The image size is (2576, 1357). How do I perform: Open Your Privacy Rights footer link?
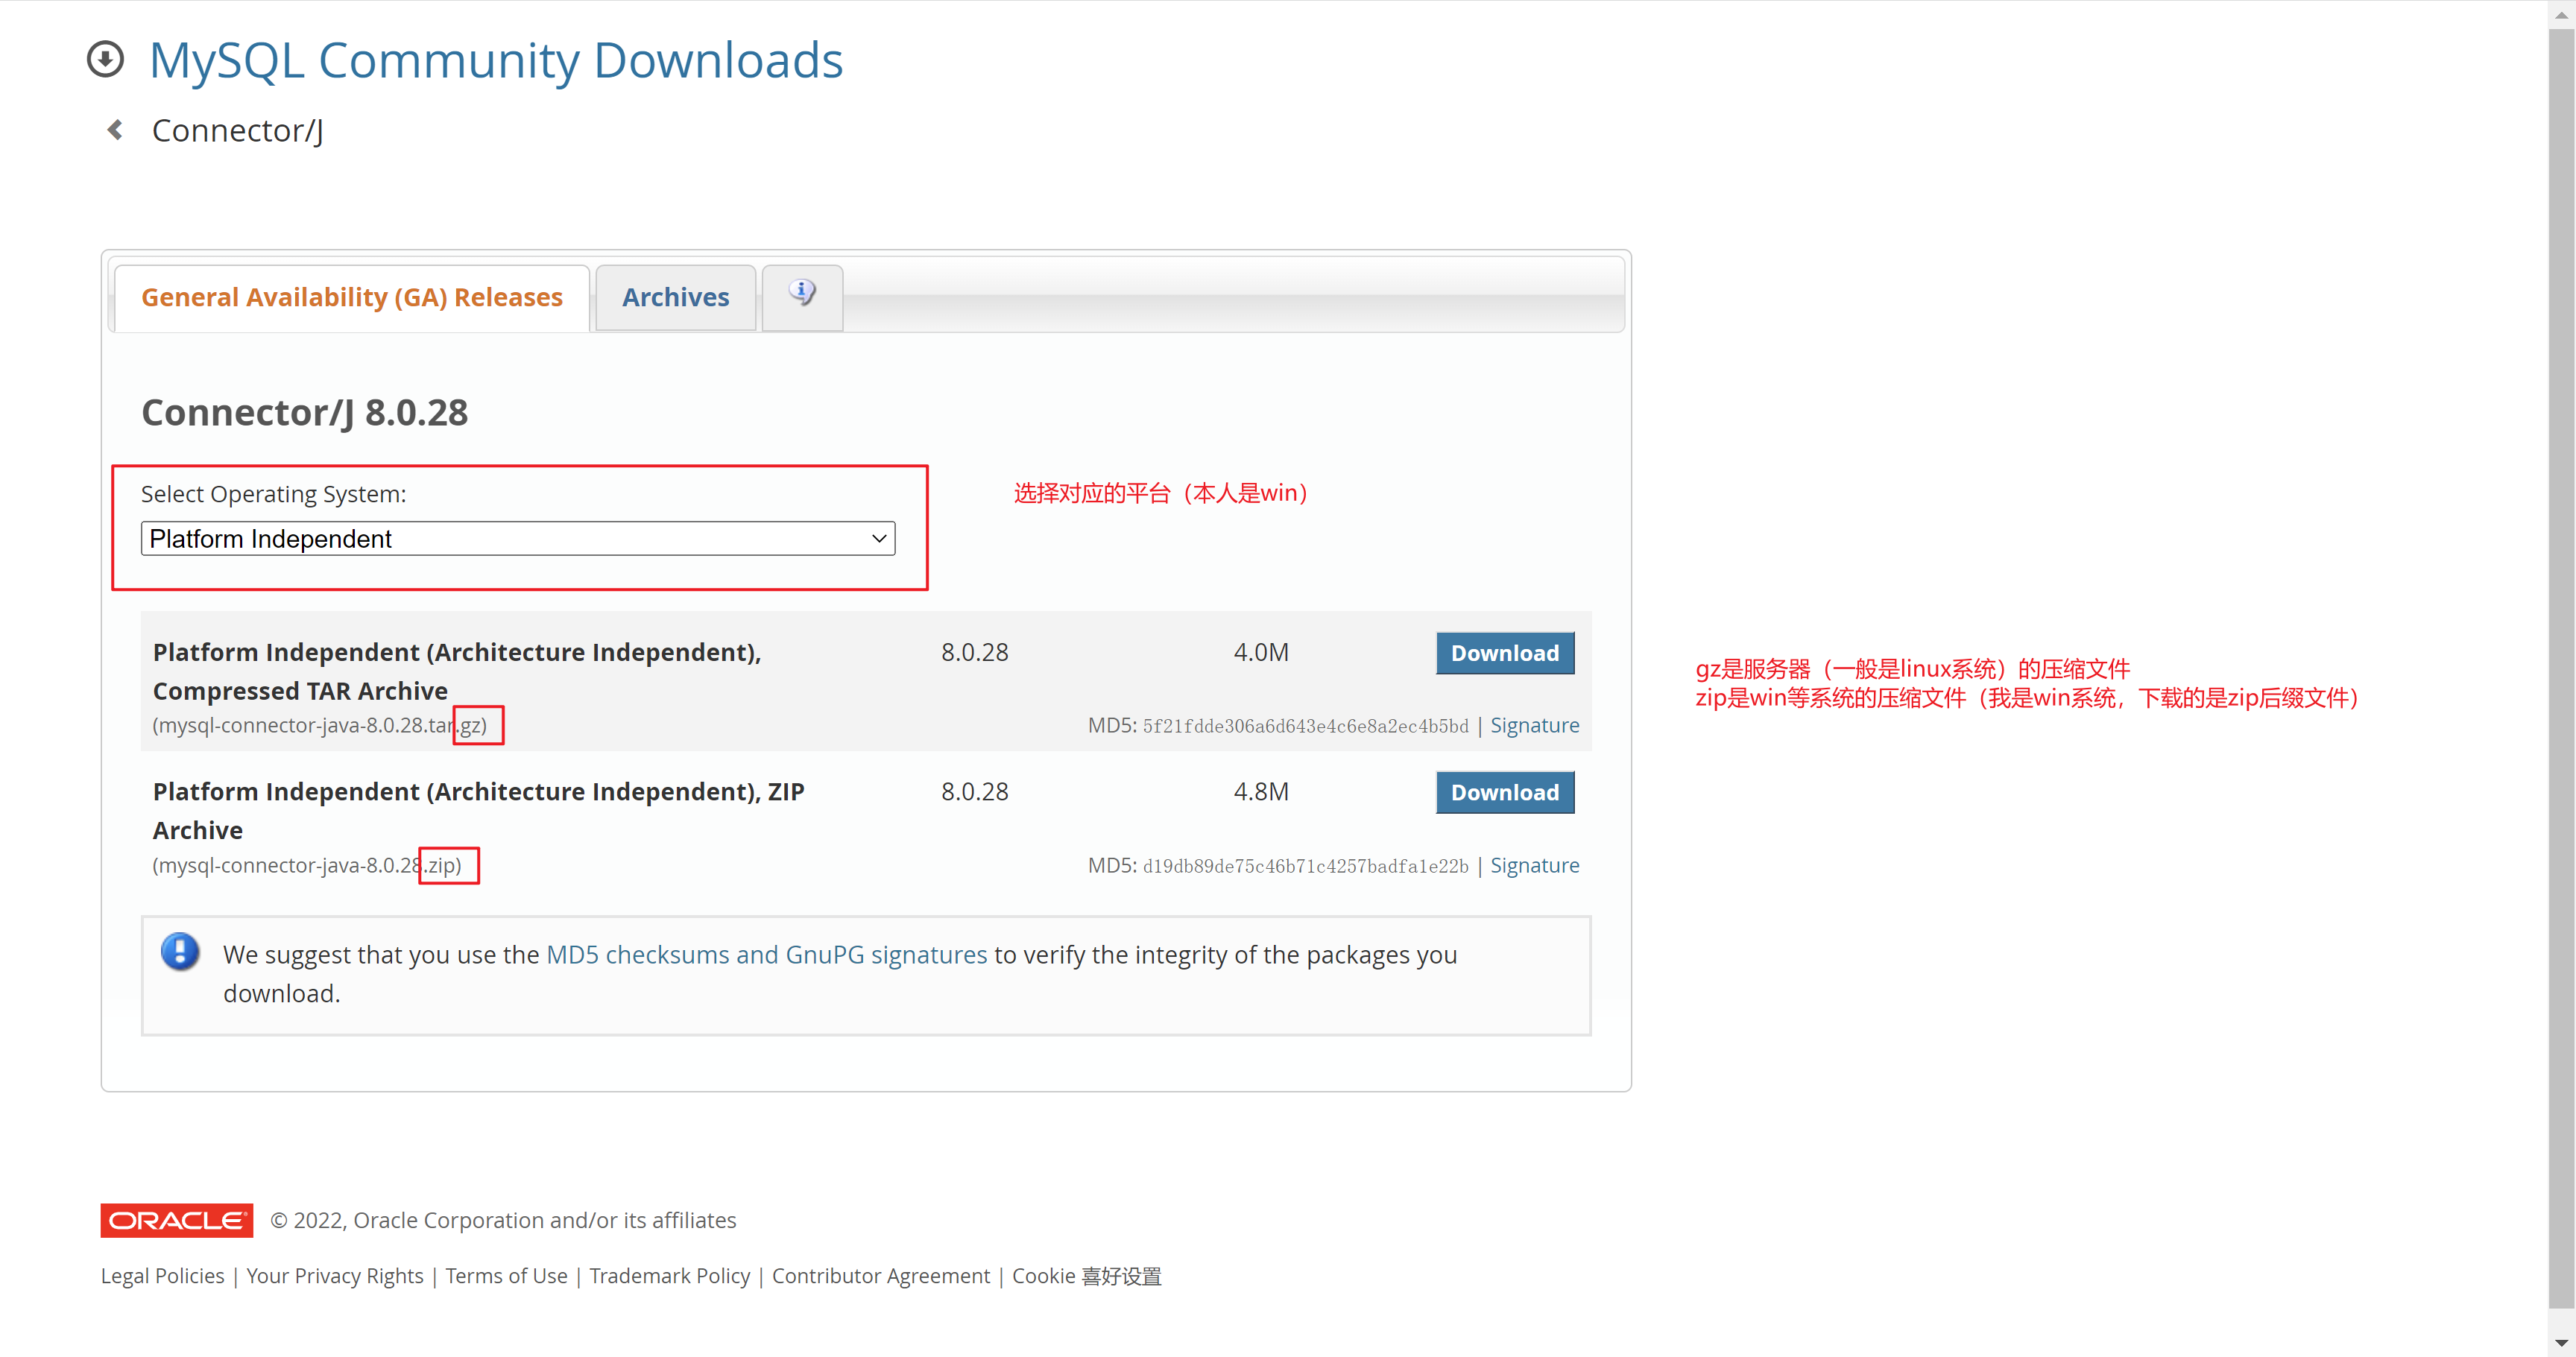335,1276
